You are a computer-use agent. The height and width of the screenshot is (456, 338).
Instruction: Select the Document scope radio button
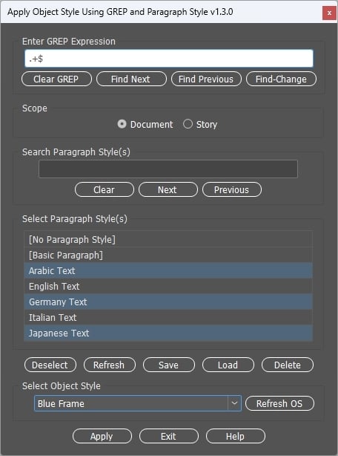(x=122, y=124)
